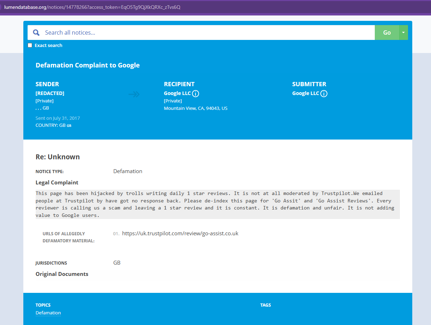Image resolution: width=431 pixels, height=325 pixels.
Task: Click the TAGS heading in footer
Action: pos(266,305)
